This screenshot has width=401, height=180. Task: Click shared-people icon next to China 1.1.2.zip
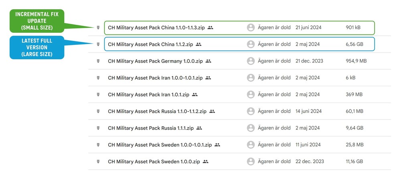tap(198, 44)
